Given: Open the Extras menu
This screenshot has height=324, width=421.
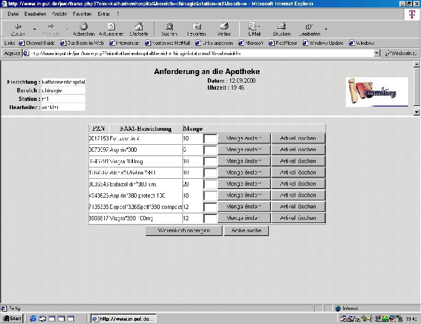Looking at the screenshot, I should tap(104, 14).
